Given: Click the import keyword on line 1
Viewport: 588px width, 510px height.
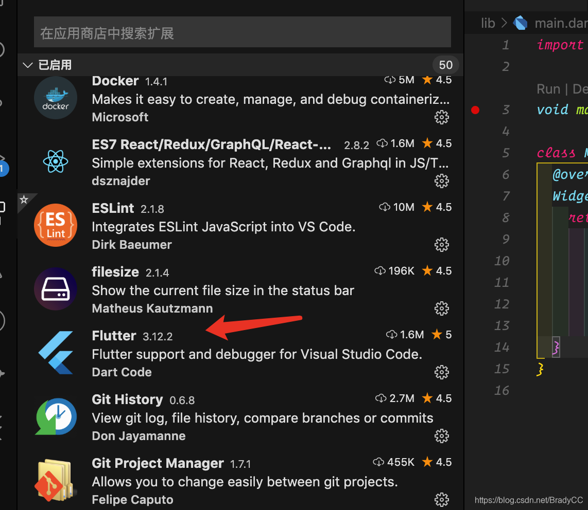Looking at the screenshot, I should pos(560,45).
